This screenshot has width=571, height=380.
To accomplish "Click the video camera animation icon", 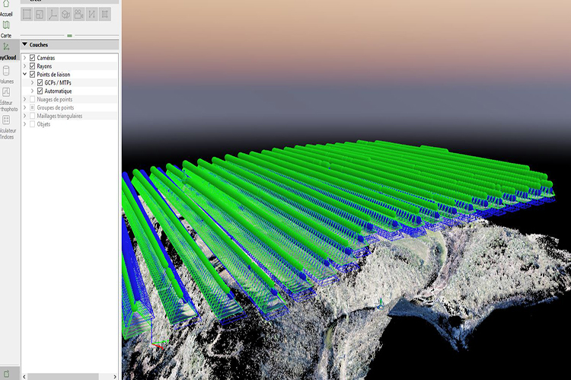I will [78, 14].
